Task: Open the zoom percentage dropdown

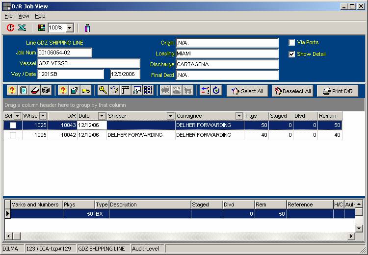Action: [69, 28]
